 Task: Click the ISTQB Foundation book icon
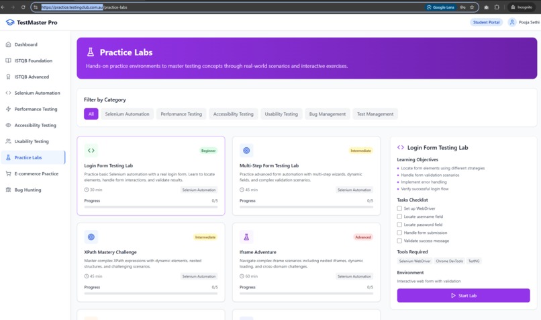tap(8, 61)
